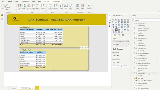Open the Modeling ribbon tab
The height and width of the screenshot is (90, 160).
pyautogui.click(x=25, y=1)
